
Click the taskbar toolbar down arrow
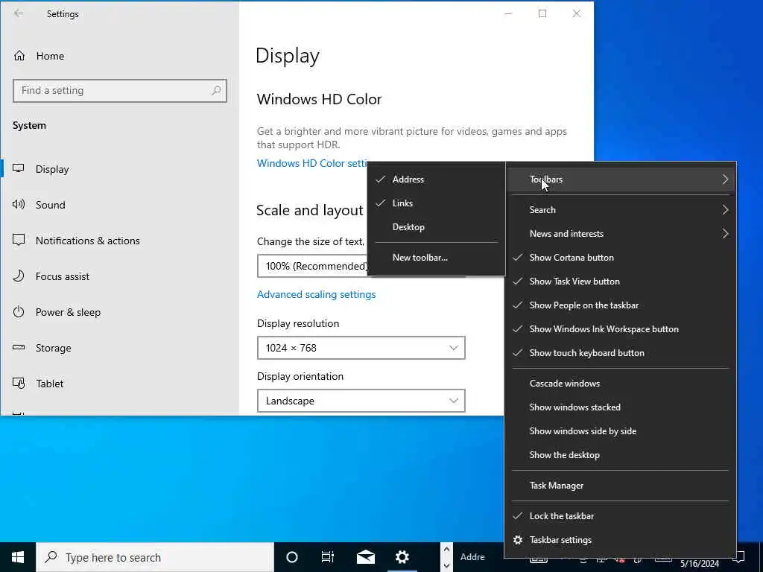pyautogui.click(x=447, y=566)
